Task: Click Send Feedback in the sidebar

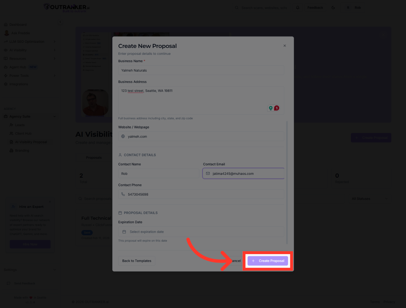Action: 25,283
